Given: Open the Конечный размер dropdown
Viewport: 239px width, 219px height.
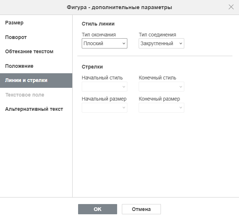Looking at the screenshot, I should [x=161, y=107].
